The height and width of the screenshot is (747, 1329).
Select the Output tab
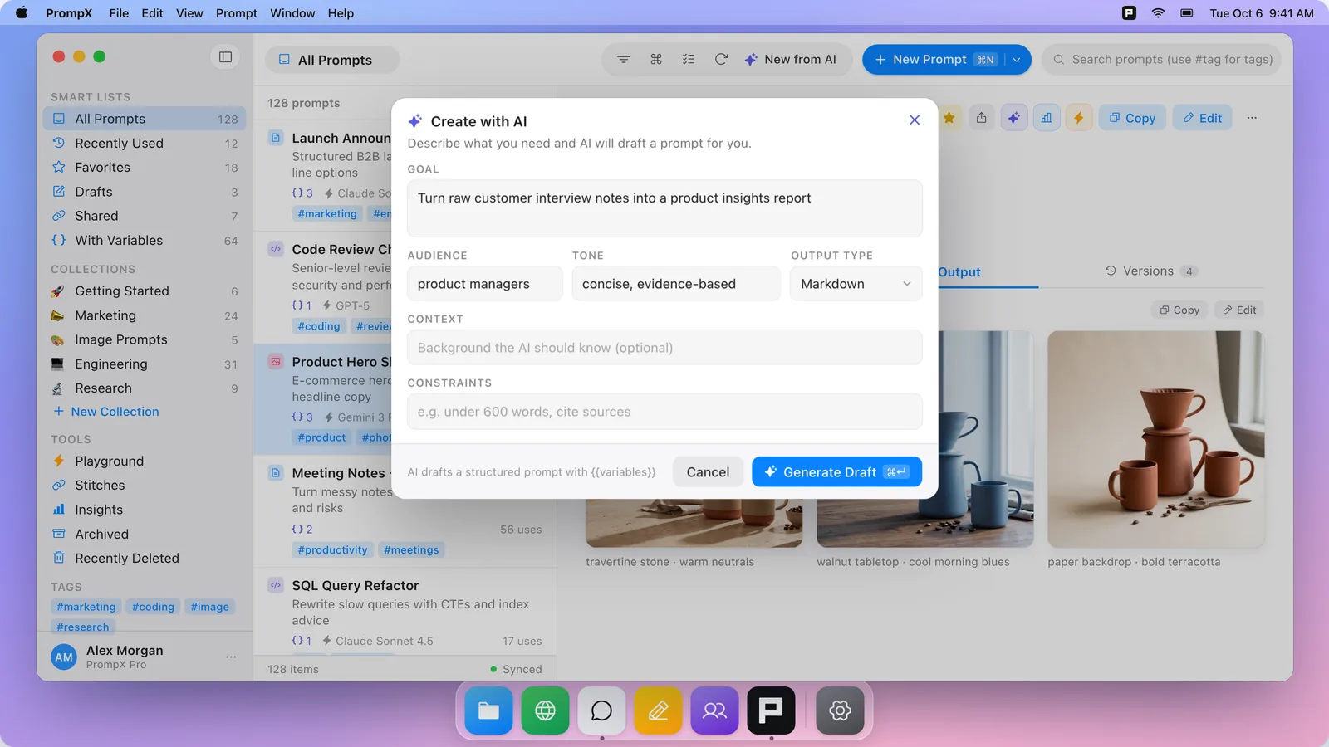(x=959, y=272)
